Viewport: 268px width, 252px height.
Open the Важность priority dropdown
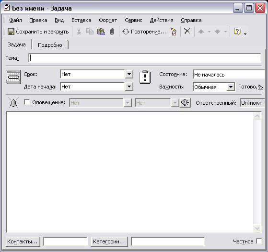(231, 87)
